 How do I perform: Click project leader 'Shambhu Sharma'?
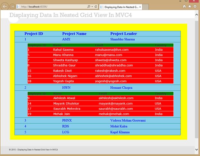point(122,39)
